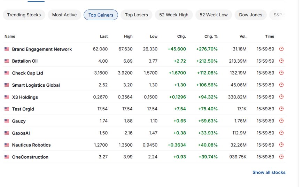The width and height of the screenshot is (303, 187).
Task: Click the US flag beside Smart Logistics Global
Action: pos(7,85)
